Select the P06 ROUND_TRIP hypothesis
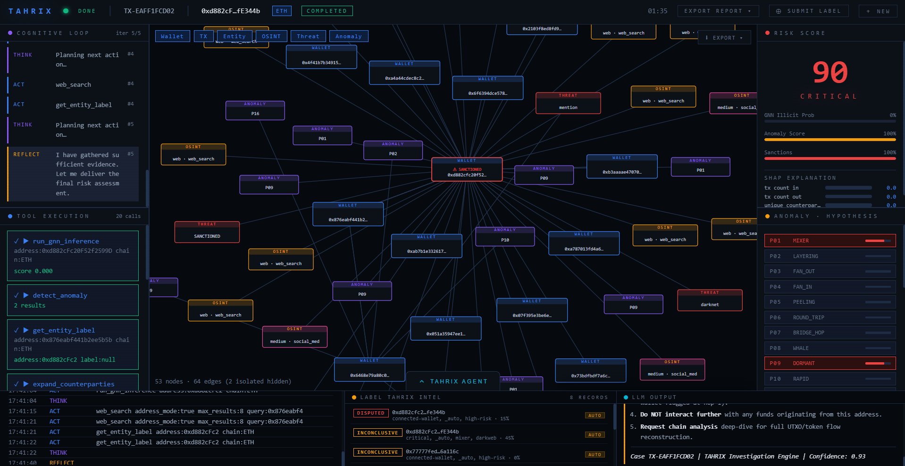The height and width of the screenshot is (466, 905). click(830, 317)
